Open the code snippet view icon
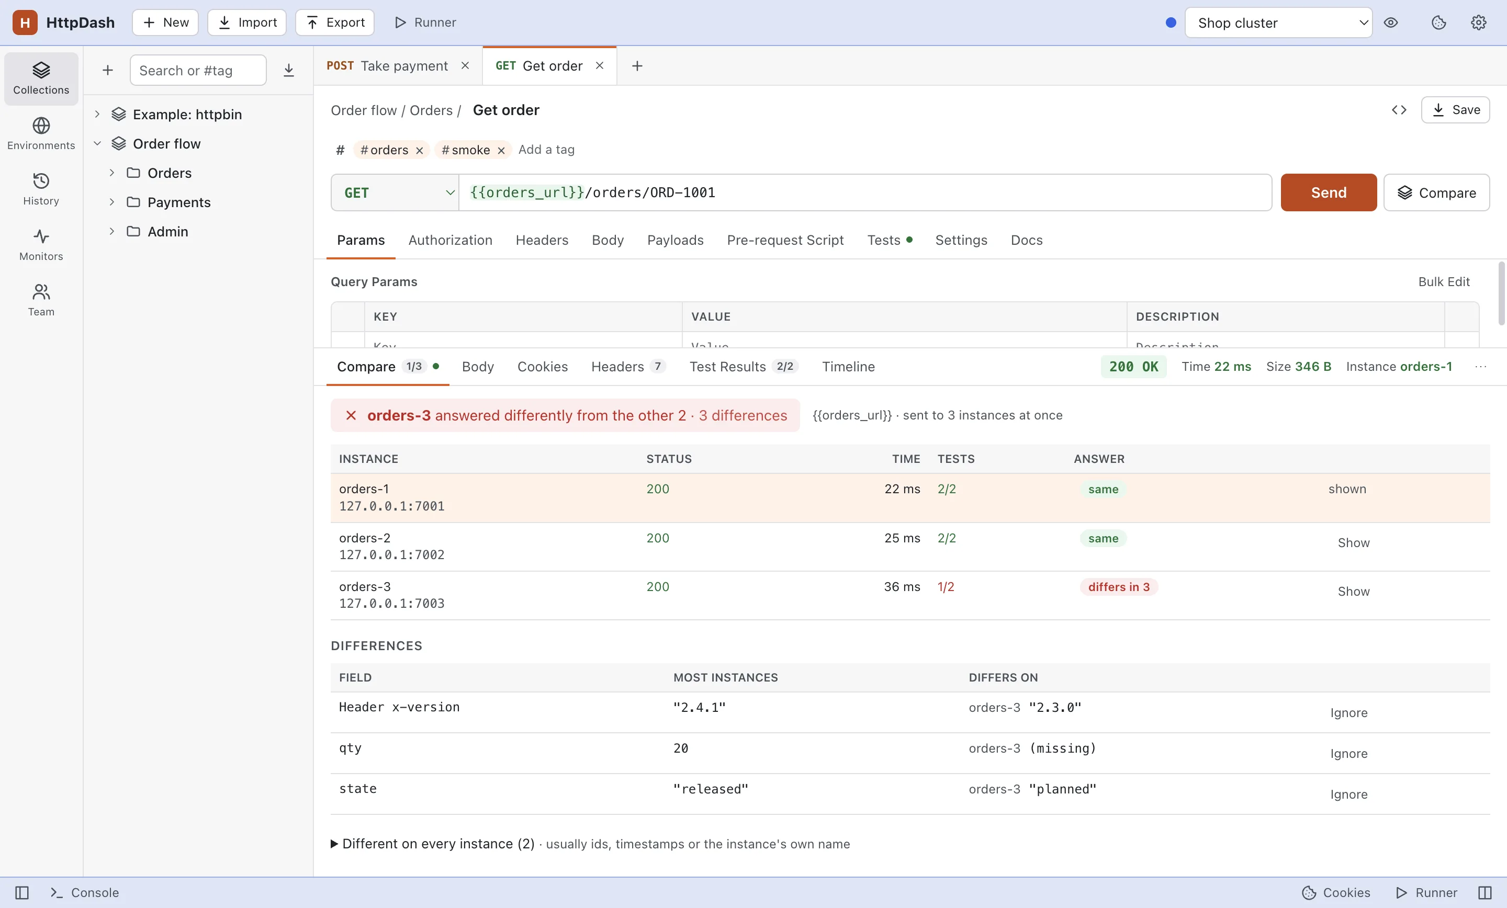Screen dimensions: 1507x908 click(x=1399, y=110)
